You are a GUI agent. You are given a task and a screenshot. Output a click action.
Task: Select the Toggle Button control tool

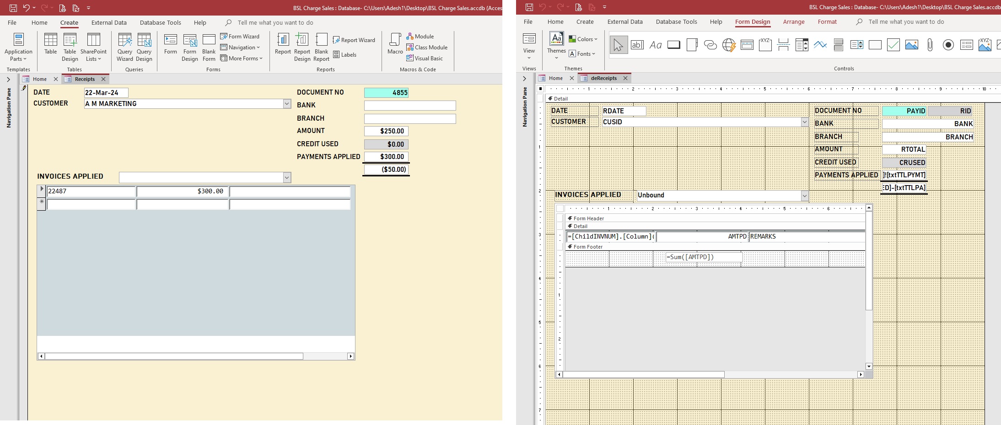(x=838, y=45)
